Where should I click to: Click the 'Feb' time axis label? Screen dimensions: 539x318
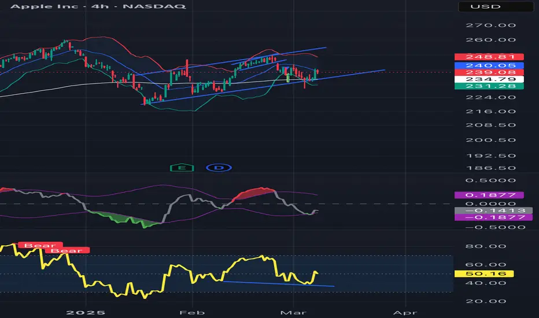tap(192, 312)
